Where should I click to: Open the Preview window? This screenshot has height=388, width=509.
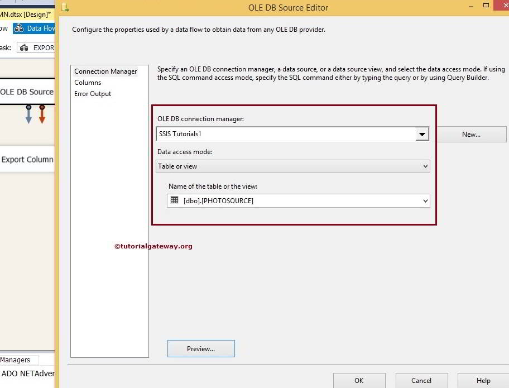click(x=201, y=348)
